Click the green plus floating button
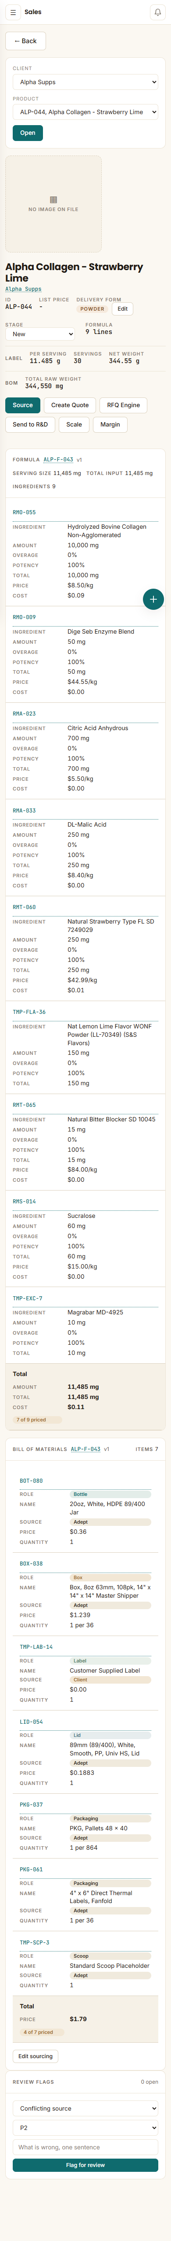The image size is (171, 2241). pyautogui.click(x=153, y=598)
